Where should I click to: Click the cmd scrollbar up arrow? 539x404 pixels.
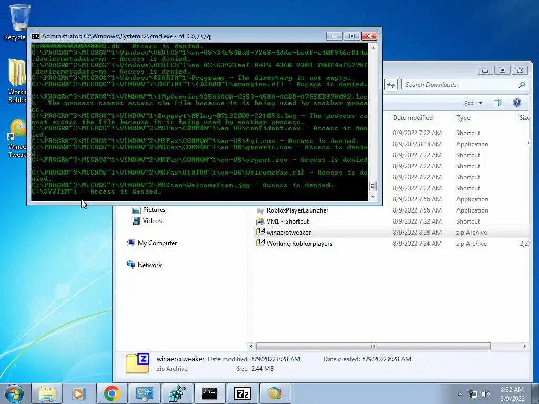[x=373, y=48]
